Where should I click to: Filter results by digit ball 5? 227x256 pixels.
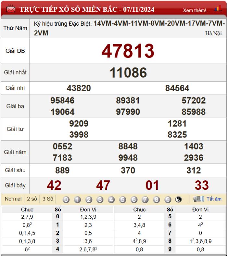123,200
